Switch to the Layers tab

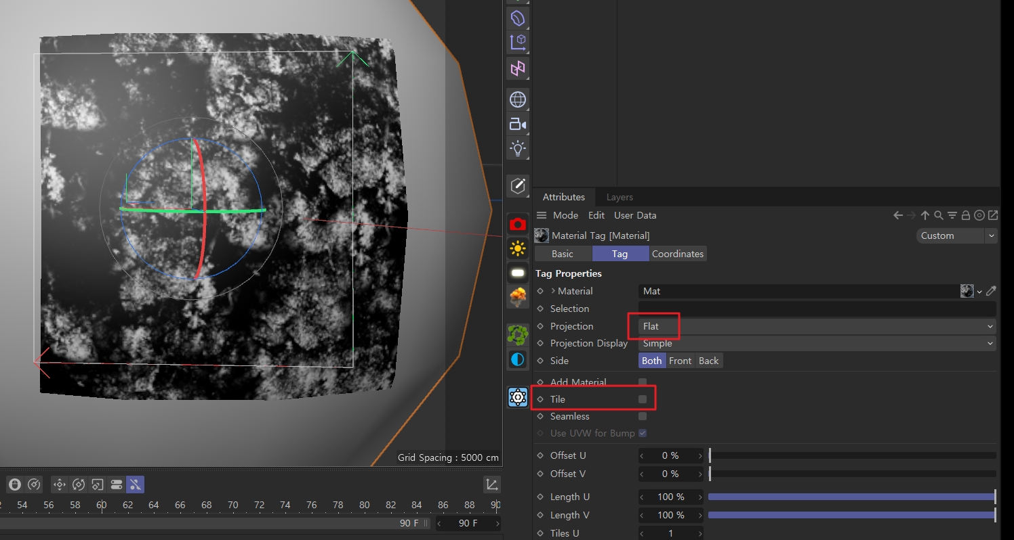point(620,197)
